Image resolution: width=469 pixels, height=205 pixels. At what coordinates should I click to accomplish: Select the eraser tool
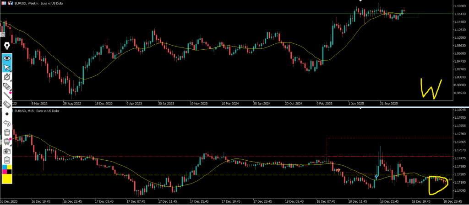coord(7,104)
